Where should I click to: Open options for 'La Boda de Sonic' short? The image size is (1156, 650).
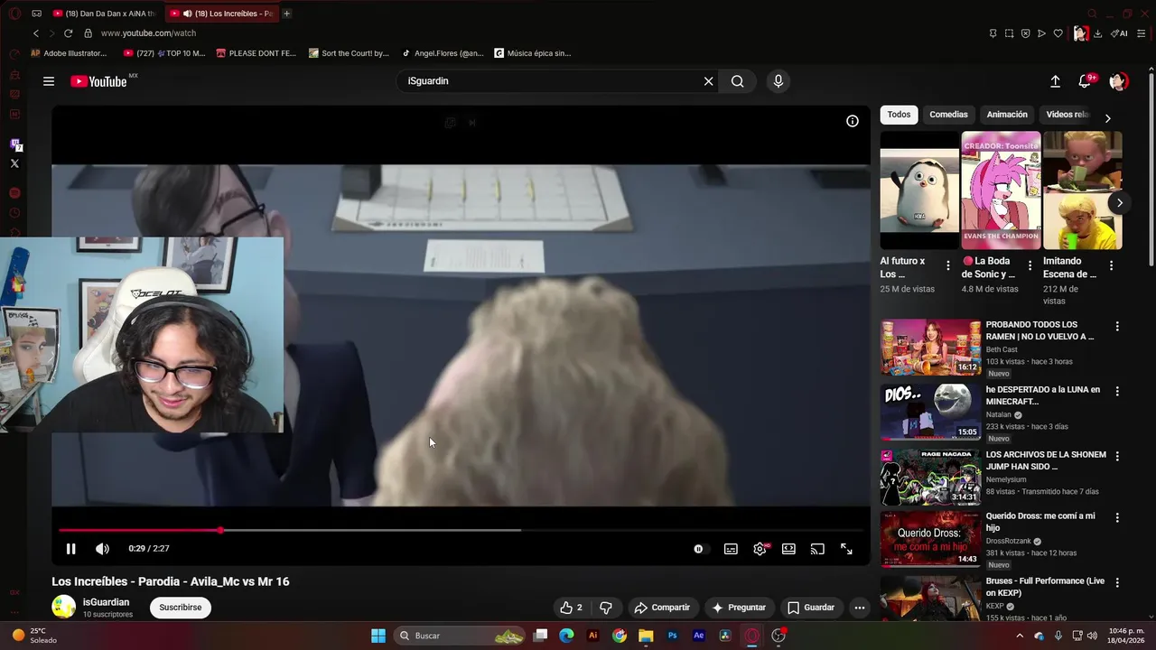1030,265
